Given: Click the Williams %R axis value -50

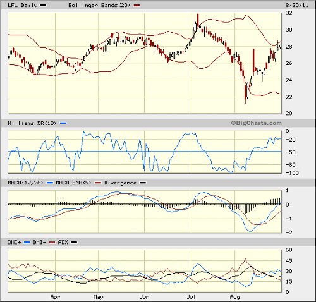Looking at the screenshot, I should pos(291,152).
